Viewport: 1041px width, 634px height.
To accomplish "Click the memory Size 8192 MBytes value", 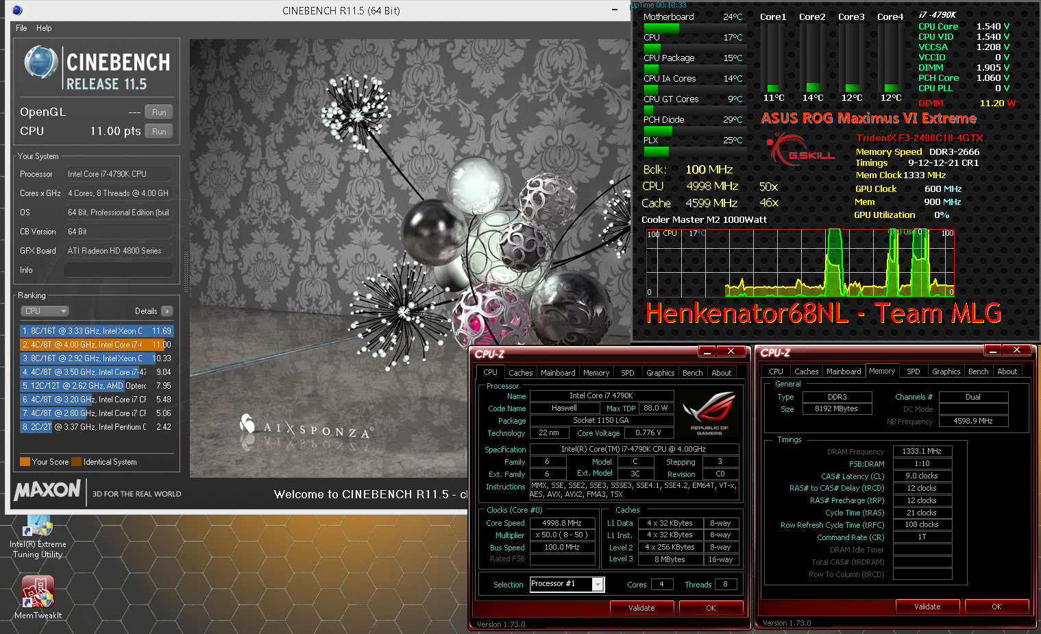I will (837, 409).
